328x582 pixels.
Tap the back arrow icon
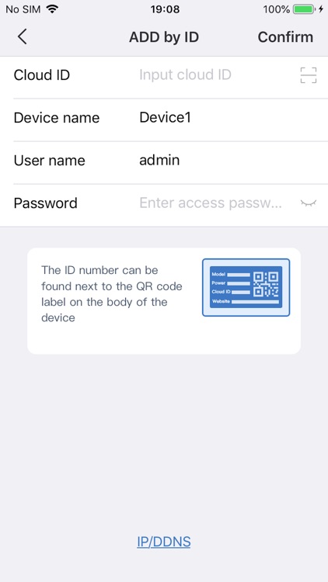point(23,37)
